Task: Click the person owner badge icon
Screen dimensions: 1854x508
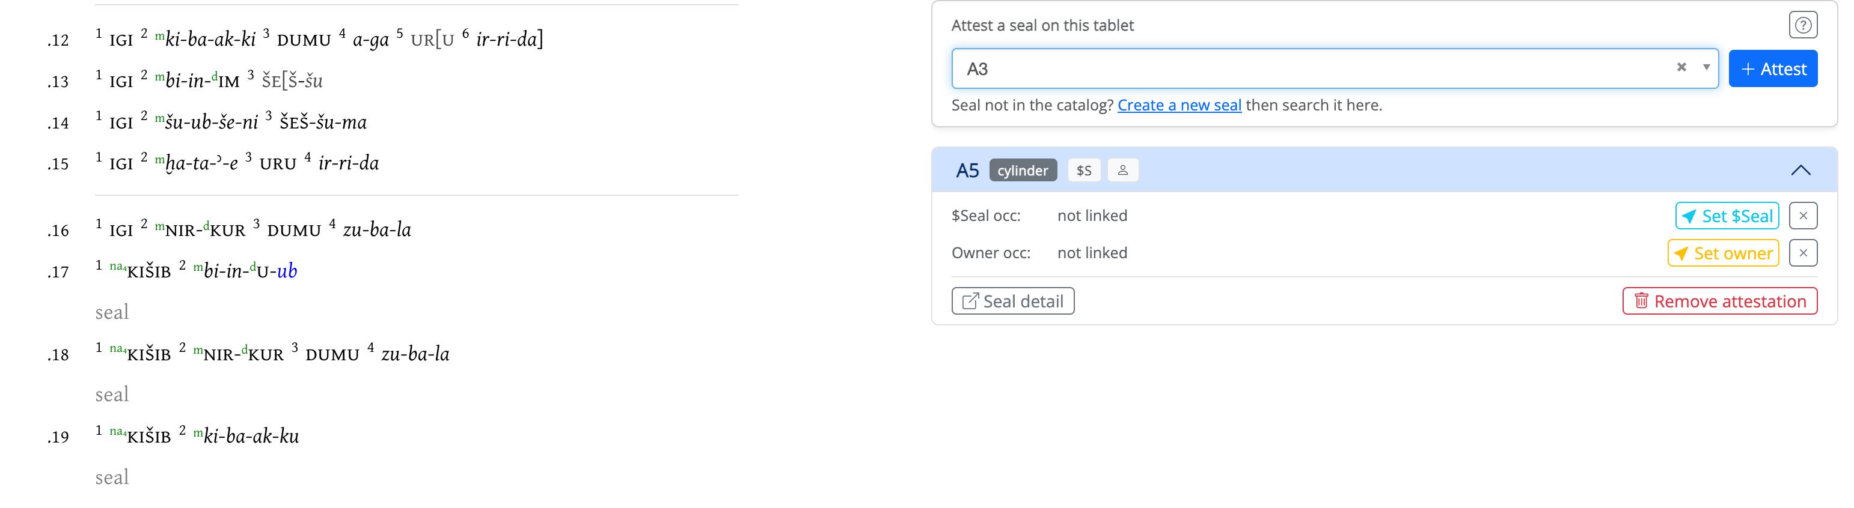Action: pyautogui.click(x=1123, y=171)
